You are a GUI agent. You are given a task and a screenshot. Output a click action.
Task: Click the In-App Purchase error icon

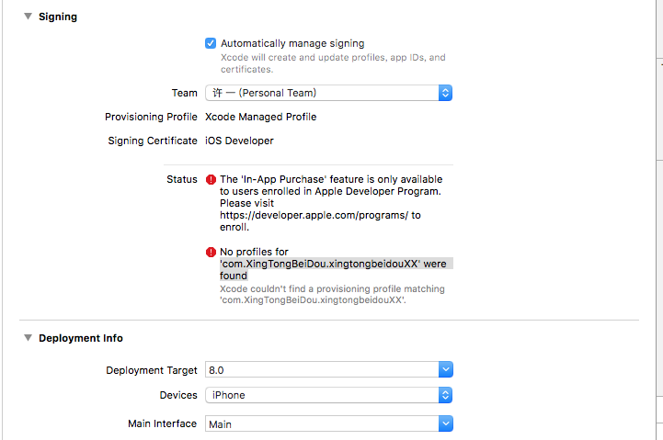click(211, 179)
